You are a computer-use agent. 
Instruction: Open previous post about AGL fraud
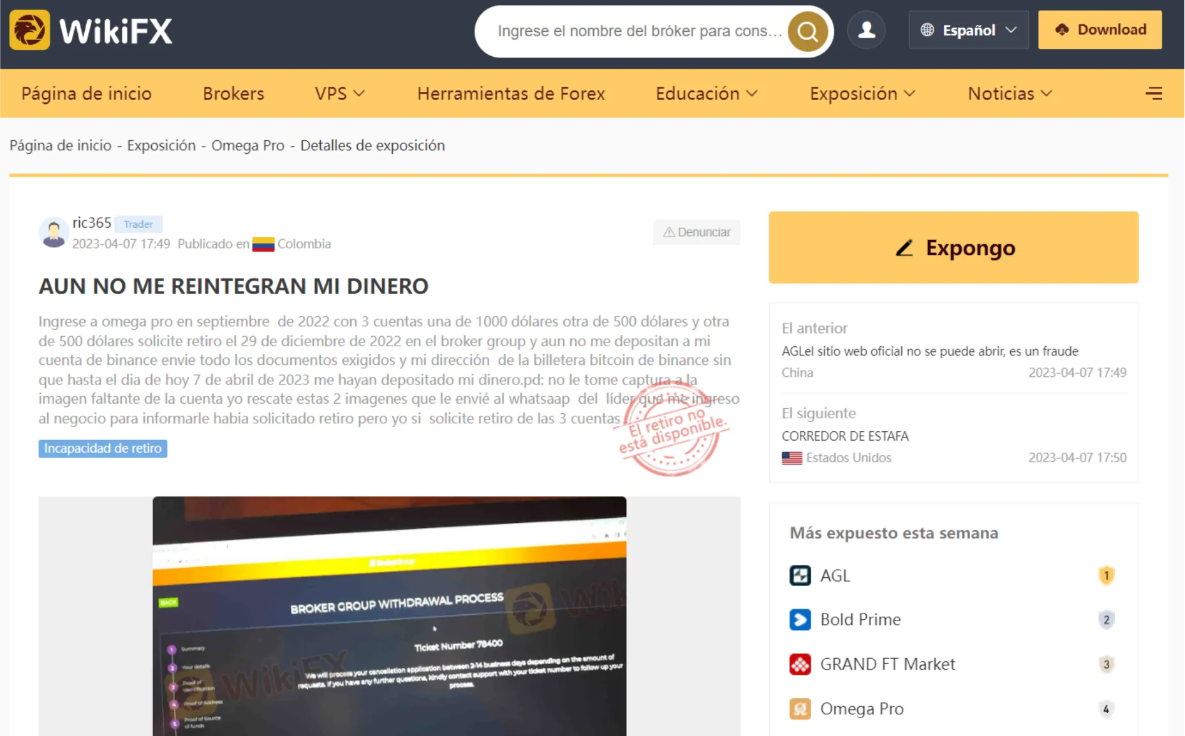930,351
